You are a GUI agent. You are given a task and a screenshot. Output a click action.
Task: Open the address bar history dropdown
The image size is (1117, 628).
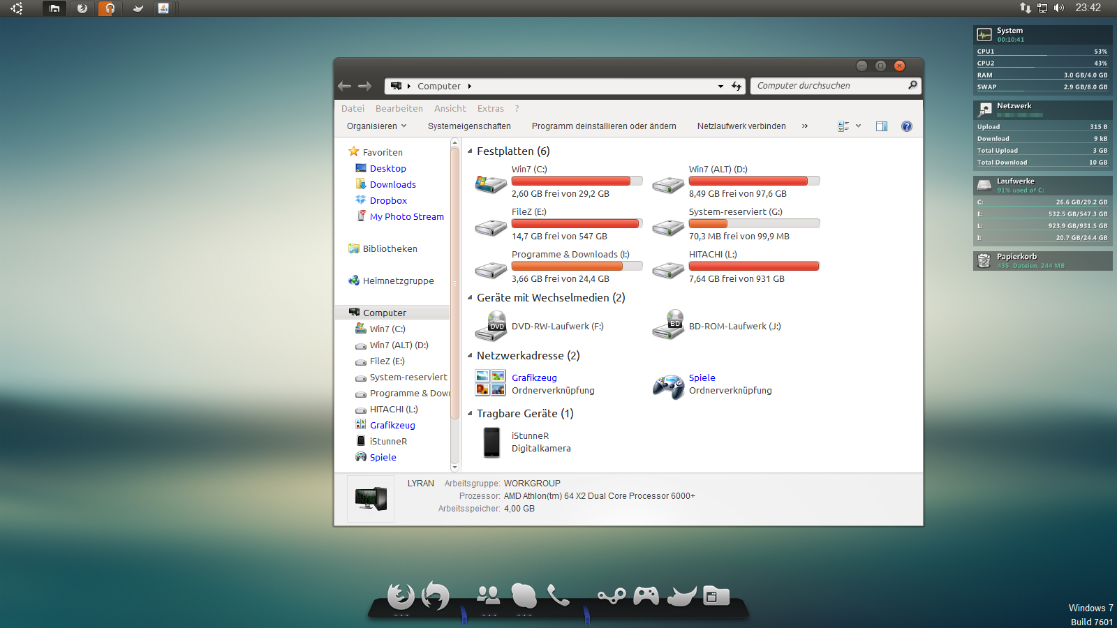pyautogui.click(x=720, y=87)
